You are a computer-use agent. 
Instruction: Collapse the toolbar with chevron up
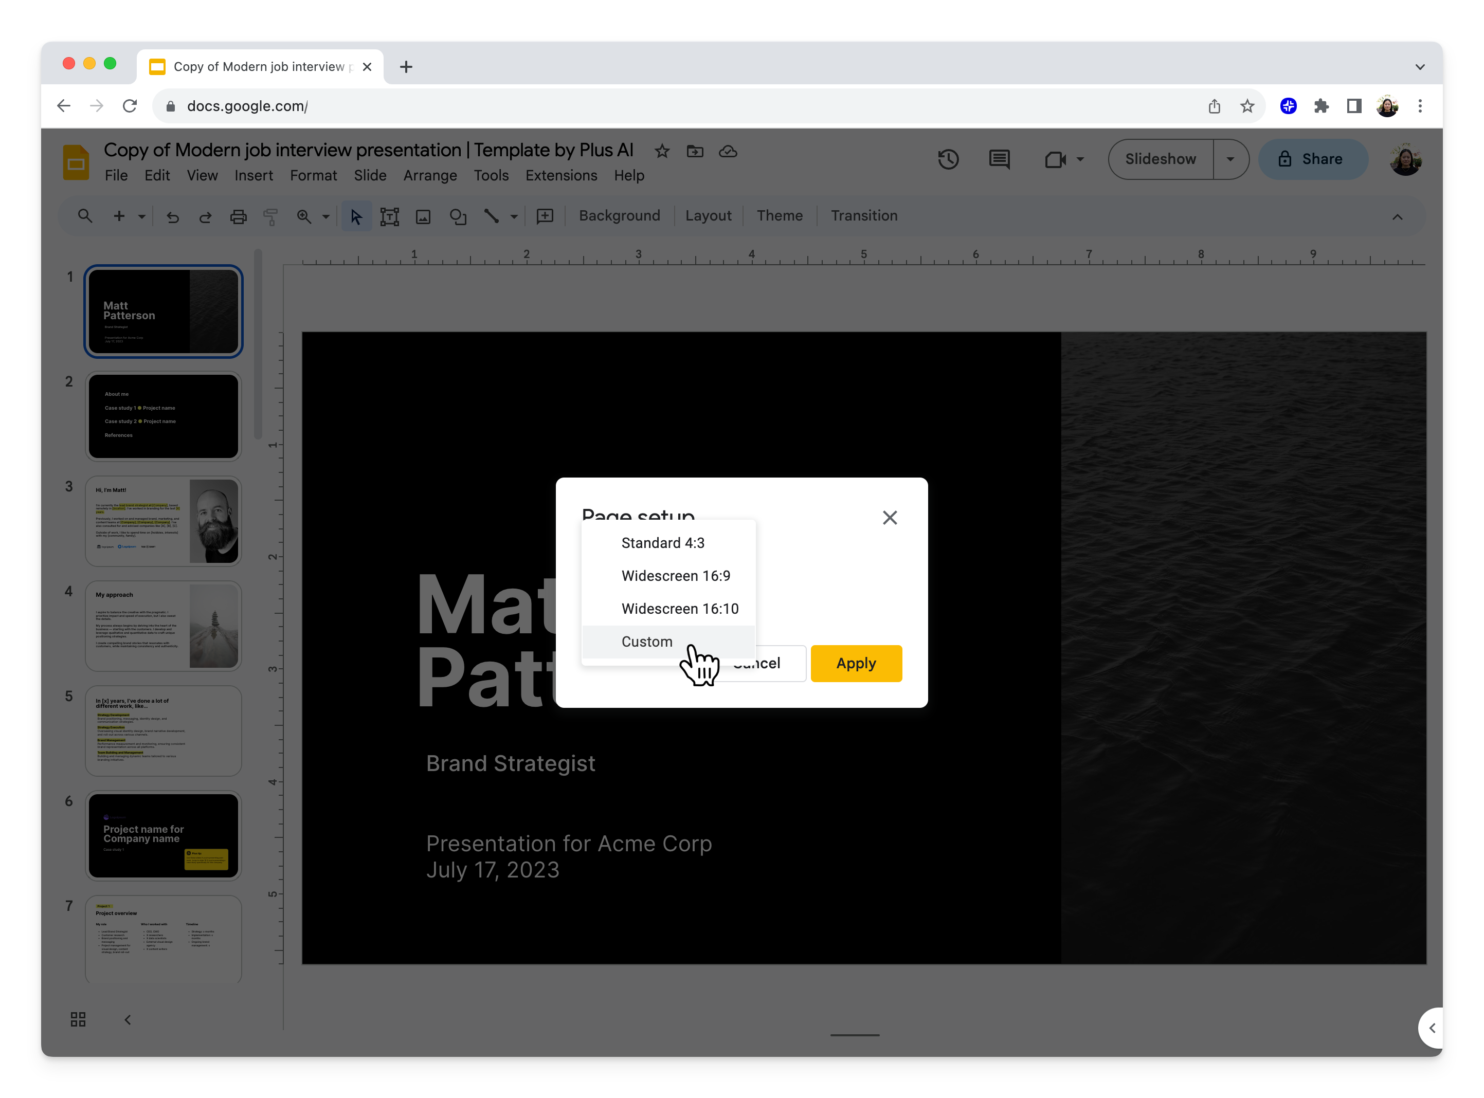[x=1397, y=217]
